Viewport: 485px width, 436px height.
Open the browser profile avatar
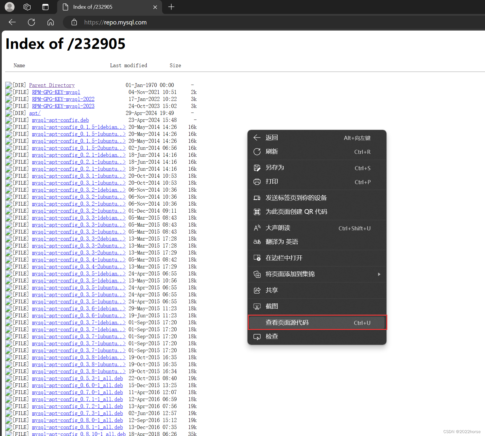(x=10, y=7)
